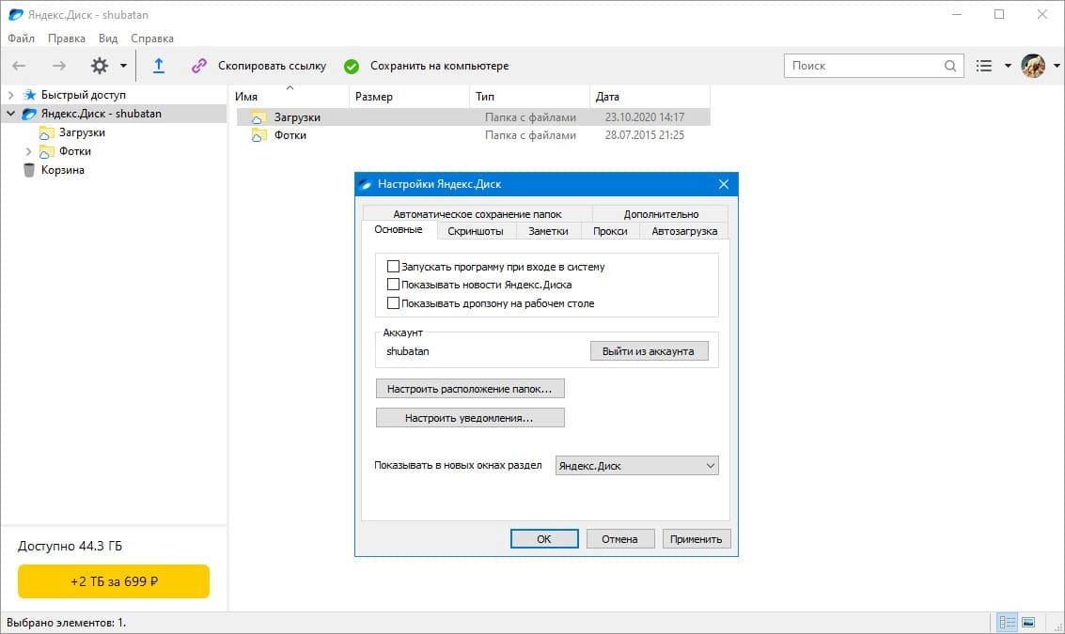1065x634 pixels.
Task: Click the Yandex.Disk icon in sidebar tree
Action: [x=29, y=114]
